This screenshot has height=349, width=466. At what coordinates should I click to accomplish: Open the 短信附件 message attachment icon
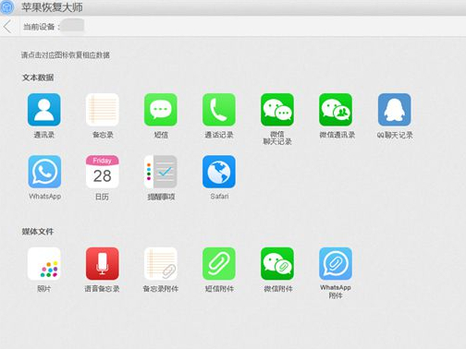tap(219, 264)
